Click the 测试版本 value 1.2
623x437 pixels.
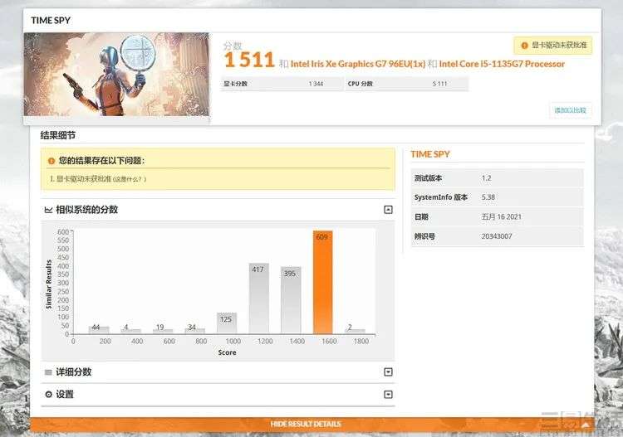tap(486, 178)
